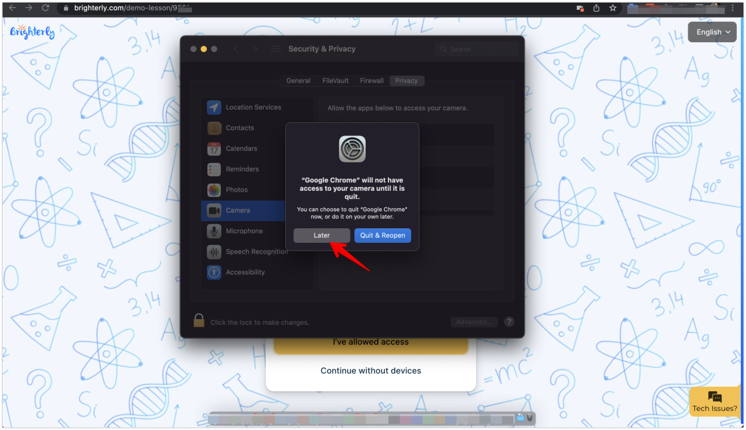746x430 pixels.
Task: Reload the page in Chrome
Action: pyautogui.click(x=45, y=8)
